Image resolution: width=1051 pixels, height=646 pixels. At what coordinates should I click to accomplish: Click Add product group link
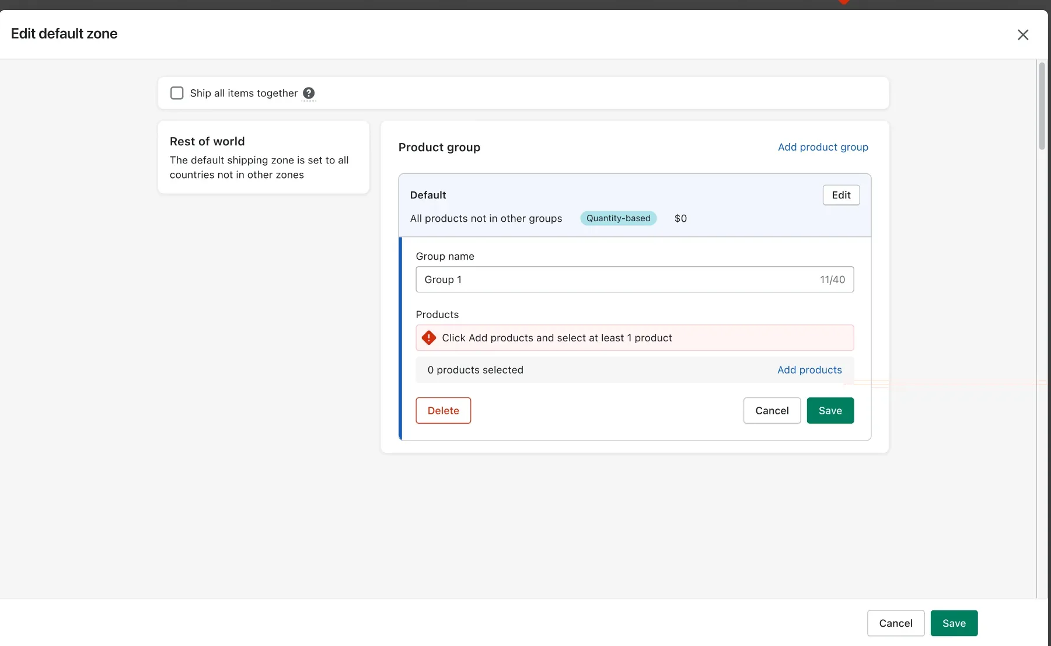[823, 147]
